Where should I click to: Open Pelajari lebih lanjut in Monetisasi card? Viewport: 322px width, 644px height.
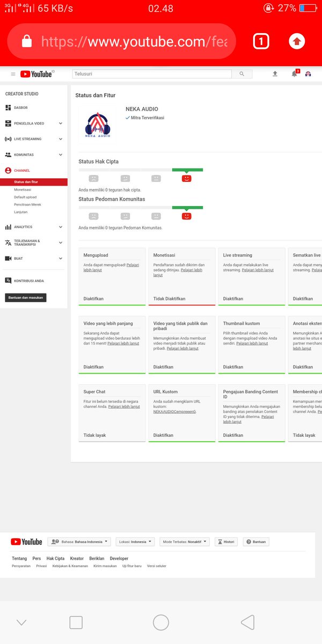click(x=178, y=273)
